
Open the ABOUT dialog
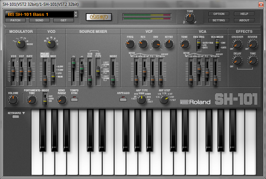tap(244, 20)
